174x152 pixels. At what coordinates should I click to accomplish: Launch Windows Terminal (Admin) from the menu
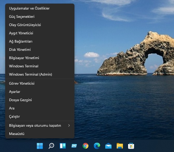pos(31,74)
